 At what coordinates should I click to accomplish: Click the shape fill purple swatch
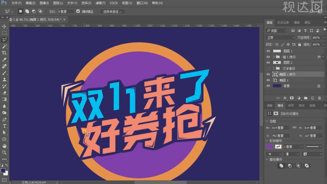[x=269, y=146]
